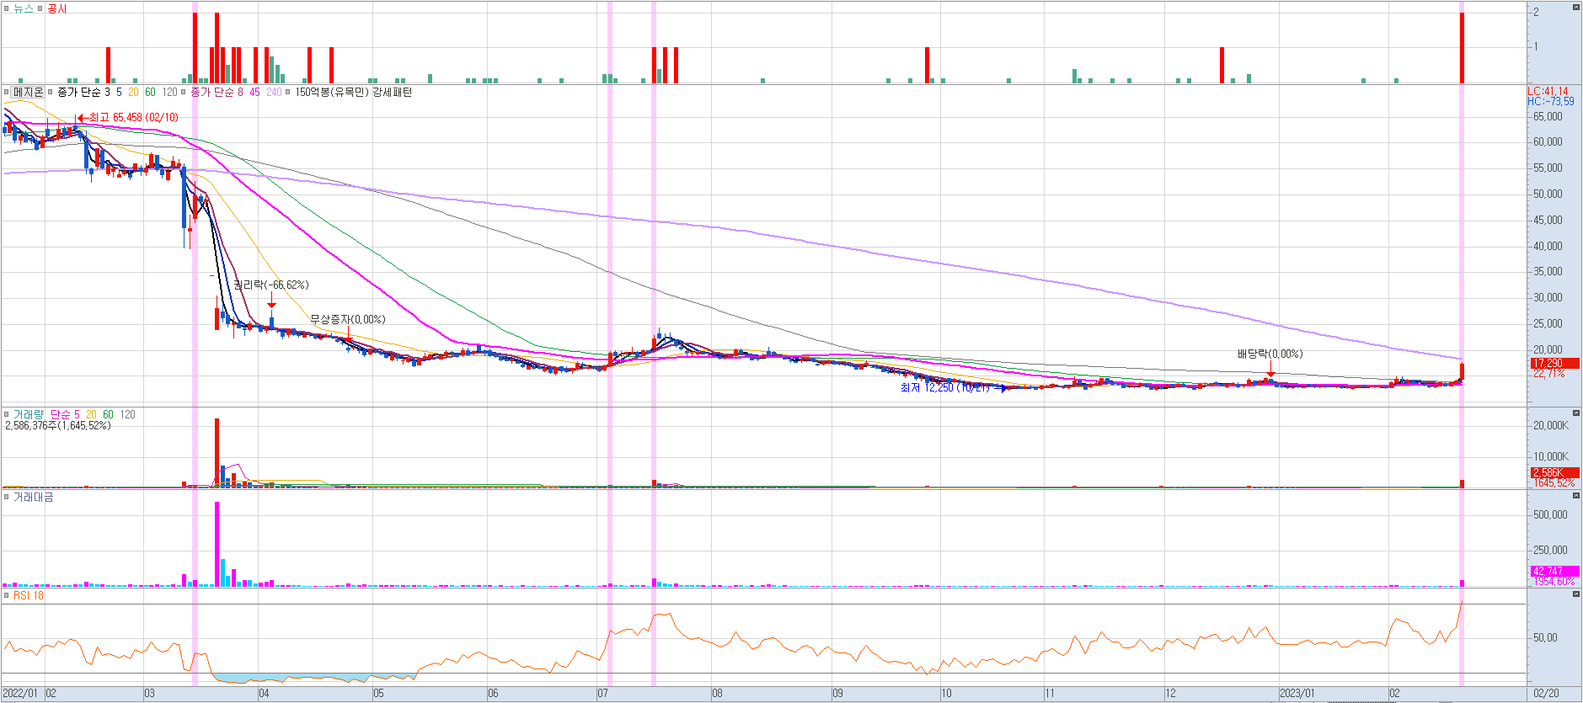The width and height of the screenshot is (1583, 703).
Task: Click the 권리락(-66.62%) event annotation
Action: tap(271, 285)
